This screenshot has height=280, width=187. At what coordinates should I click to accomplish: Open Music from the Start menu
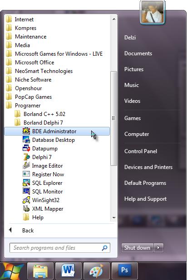click(x=132, y=85)
